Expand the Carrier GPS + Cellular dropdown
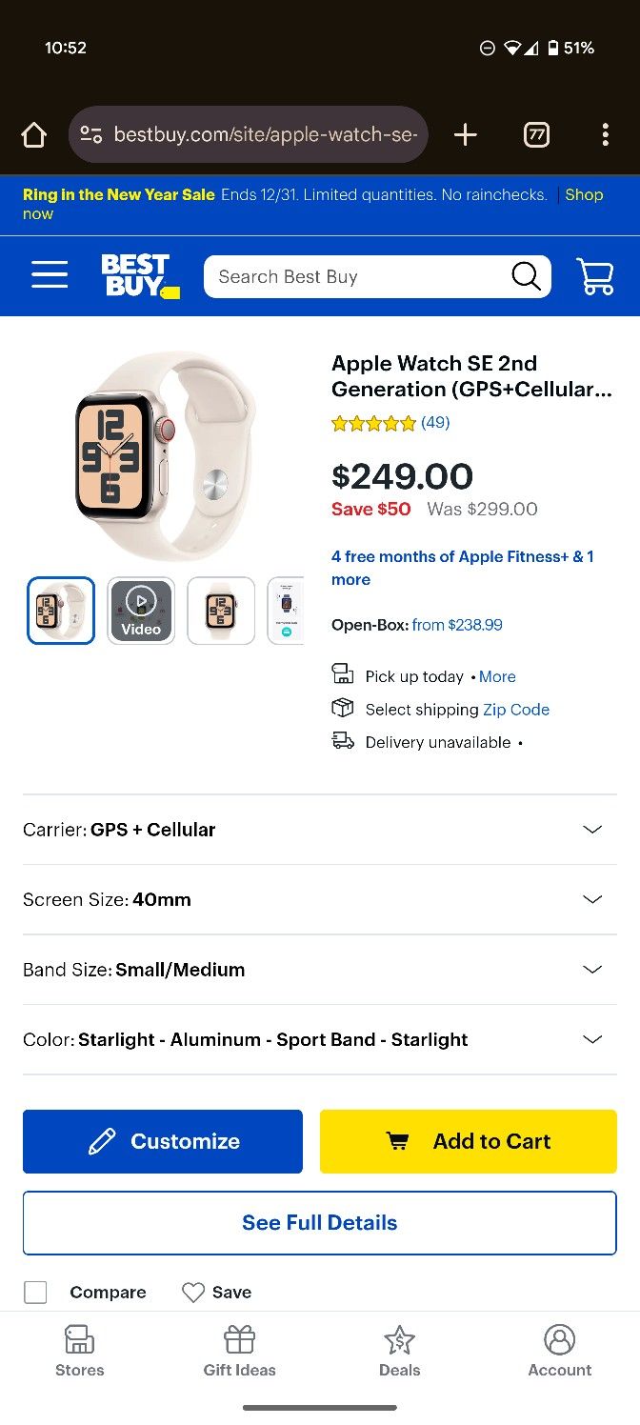 (x=591, y=830)
